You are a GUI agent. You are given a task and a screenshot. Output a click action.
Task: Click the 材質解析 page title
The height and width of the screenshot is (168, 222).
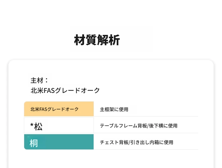(x=97, y=40)
